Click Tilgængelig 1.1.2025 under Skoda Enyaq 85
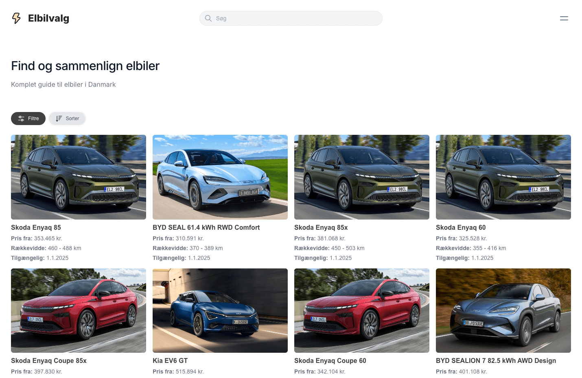The image size is (582, 378). click(40, 258)
